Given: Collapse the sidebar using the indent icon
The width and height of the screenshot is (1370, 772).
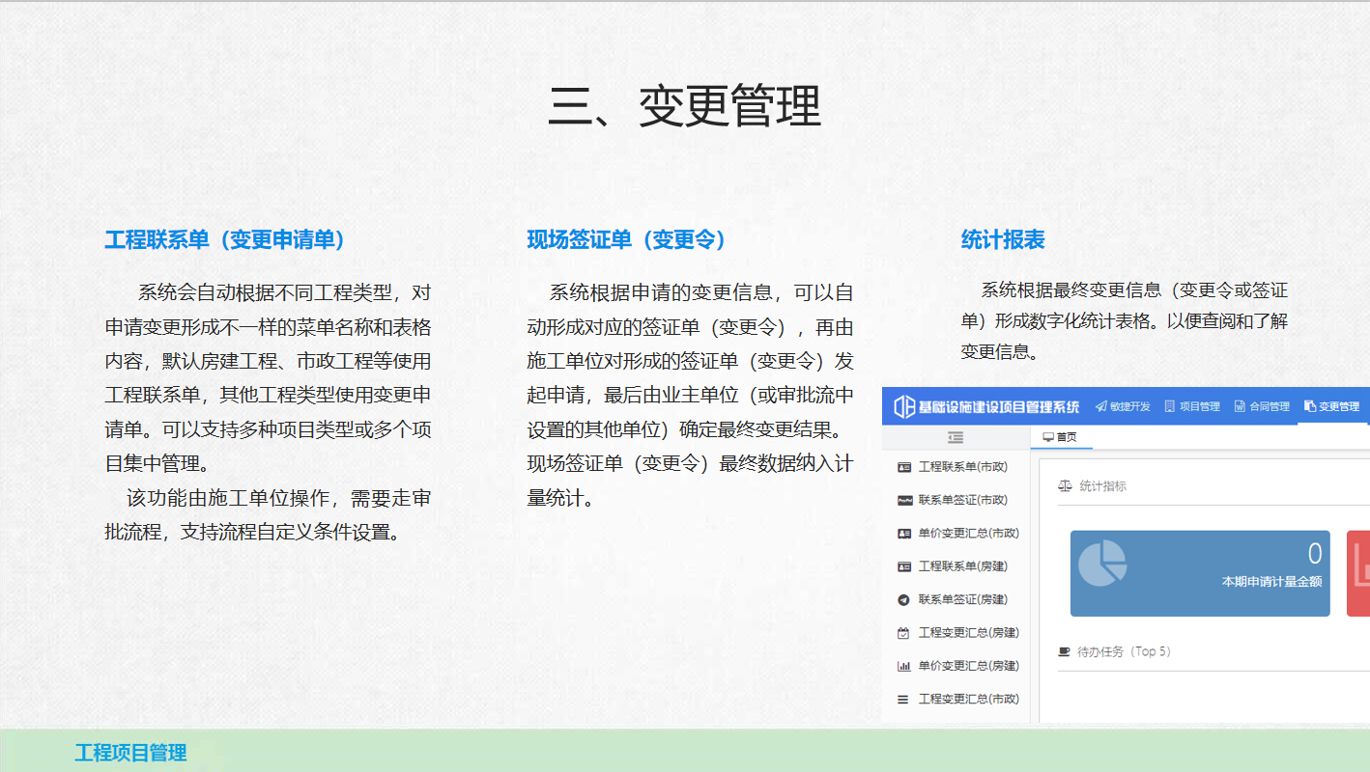Looking at the screenshot, I should 956,437.
